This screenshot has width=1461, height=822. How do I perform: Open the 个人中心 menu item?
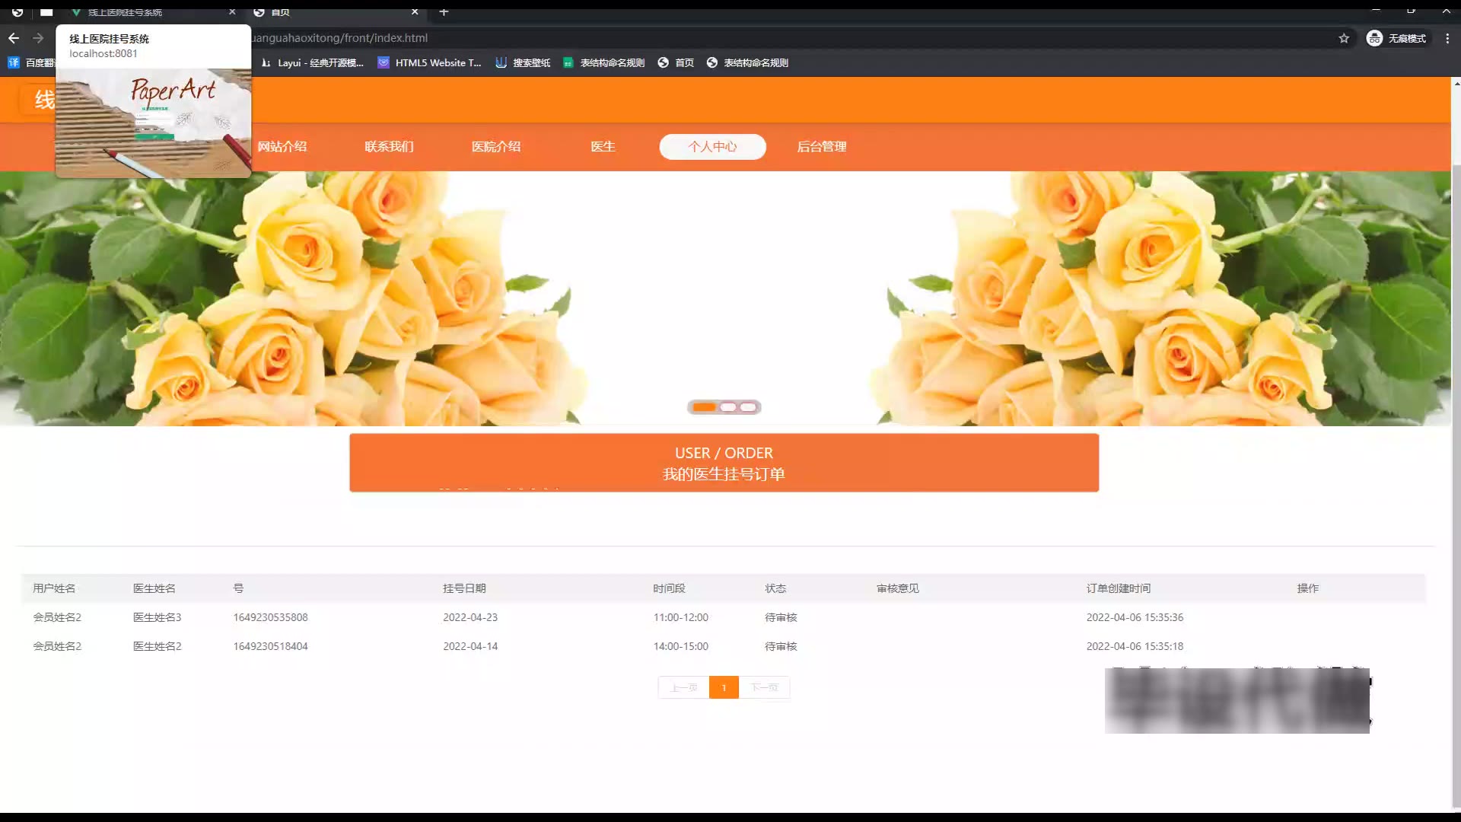712,147
